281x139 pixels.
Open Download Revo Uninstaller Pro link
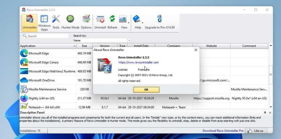coord(223,131)
